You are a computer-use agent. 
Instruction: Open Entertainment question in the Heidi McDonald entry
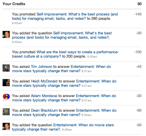[64, 83]
